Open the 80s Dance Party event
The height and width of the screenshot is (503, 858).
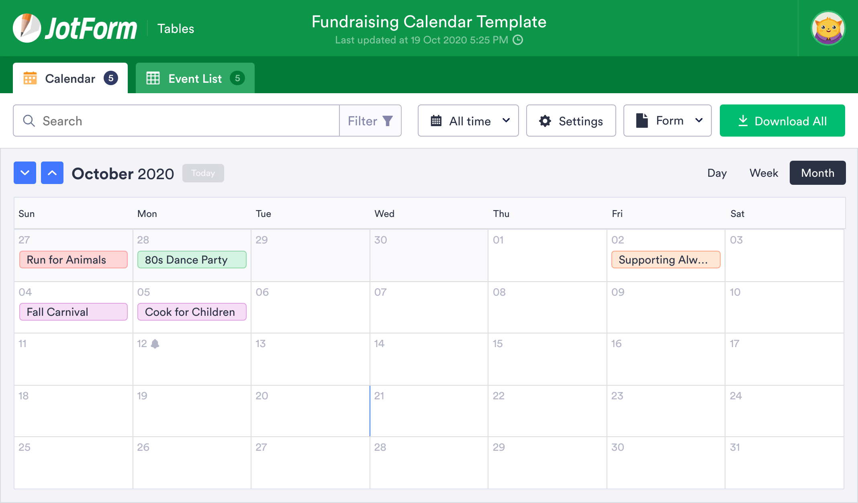192,260
